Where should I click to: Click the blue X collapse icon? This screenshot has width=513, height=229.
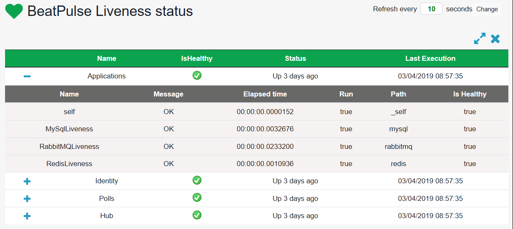(495, 39)
